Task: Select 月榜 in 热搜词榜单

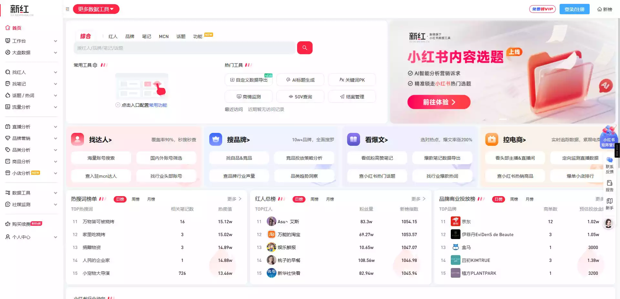Action: point(151,199)
